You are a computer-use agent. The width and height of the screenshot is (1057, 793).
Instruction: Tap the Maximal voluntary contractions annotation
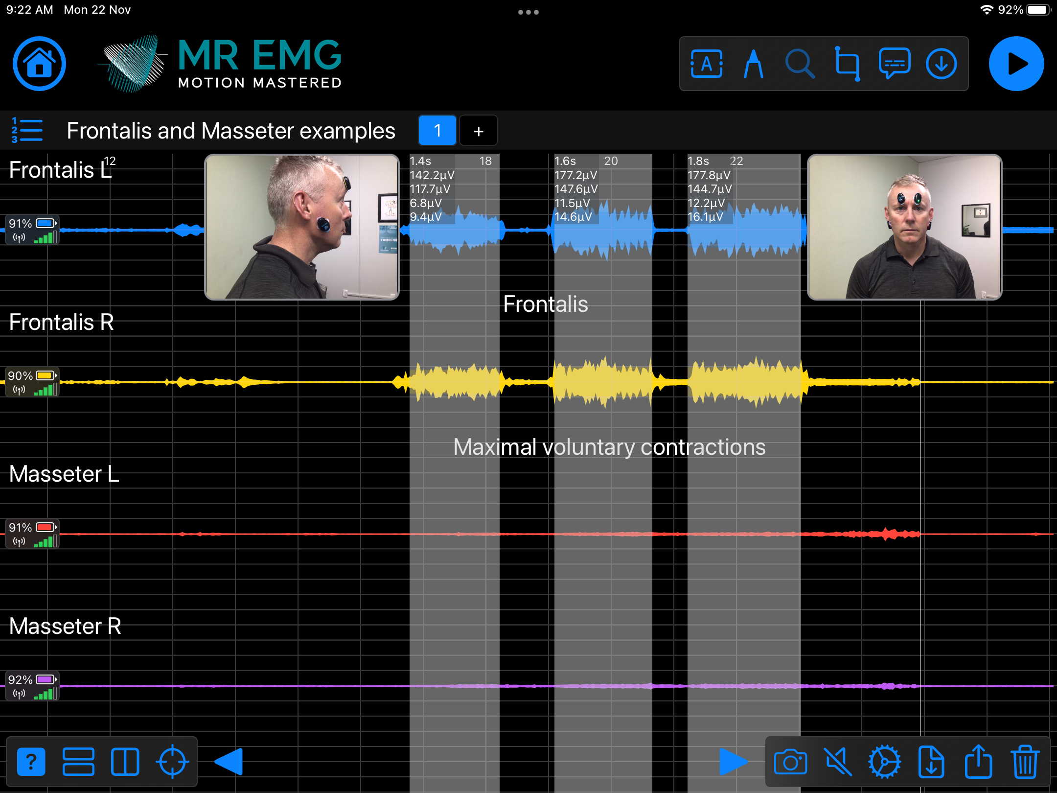[609, 447]
